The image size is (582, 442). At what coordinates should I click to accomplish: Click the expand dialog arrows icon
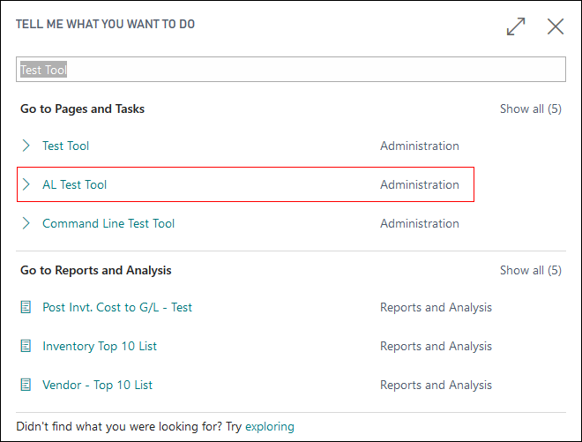click(516, 26)
